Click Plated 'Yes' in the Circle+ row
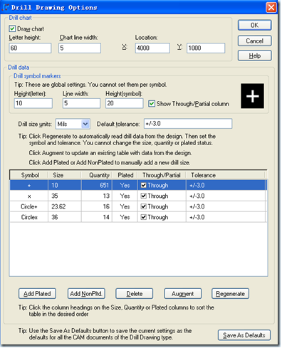Image resolution: width=282 pixels, height=348 pixels. coord(125,206)
